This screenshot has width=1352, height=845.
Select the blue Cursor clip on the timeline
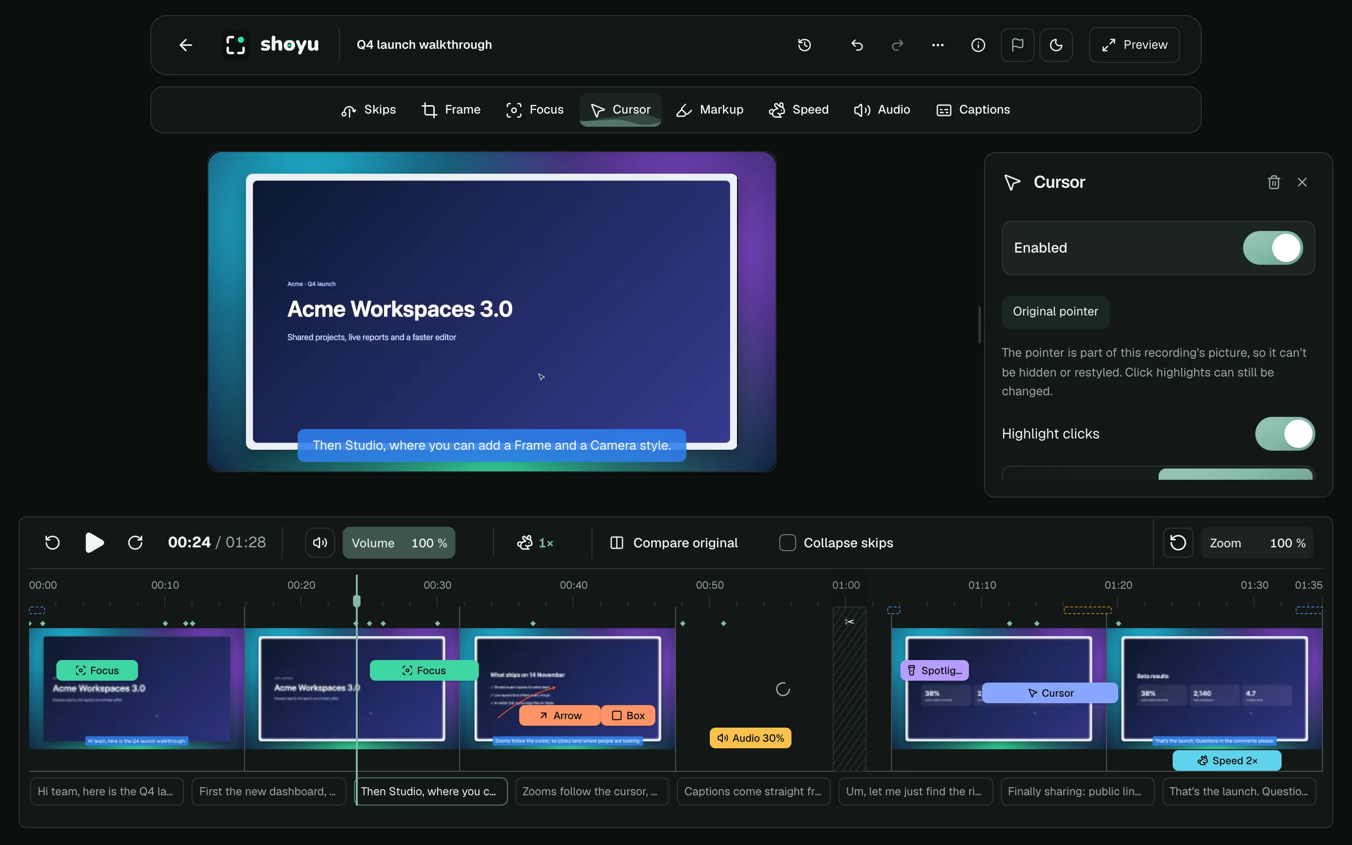[x=1050, y=693]
